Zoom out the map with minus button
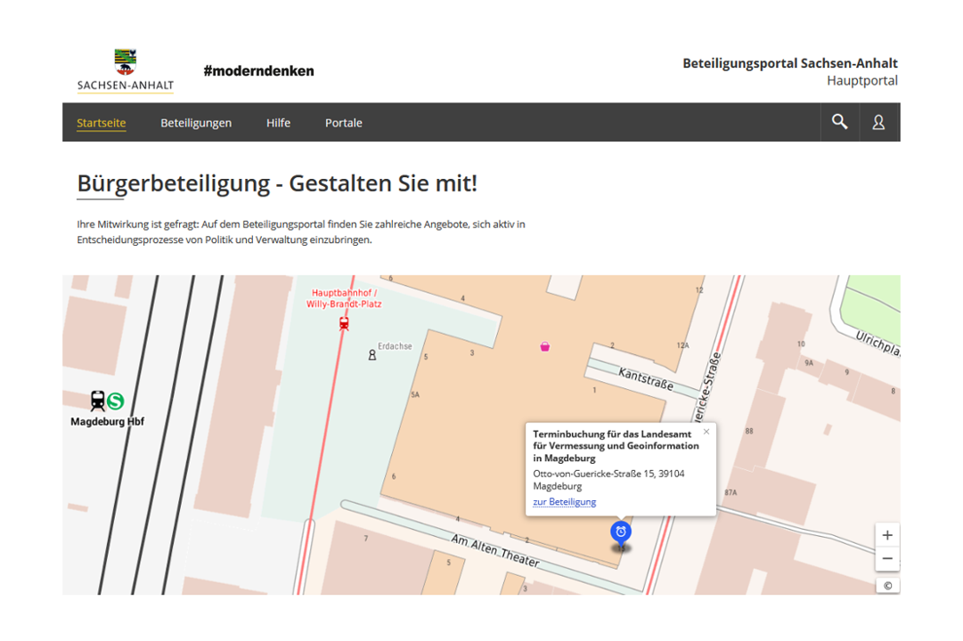The width and height of the screenshot is (963, 641). coord(887,559)
